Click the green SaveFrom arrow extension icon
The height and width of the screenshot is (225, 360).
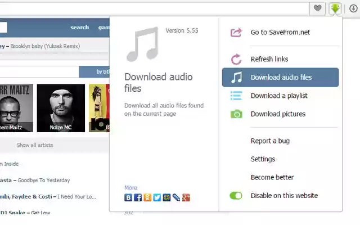point(335,8)
